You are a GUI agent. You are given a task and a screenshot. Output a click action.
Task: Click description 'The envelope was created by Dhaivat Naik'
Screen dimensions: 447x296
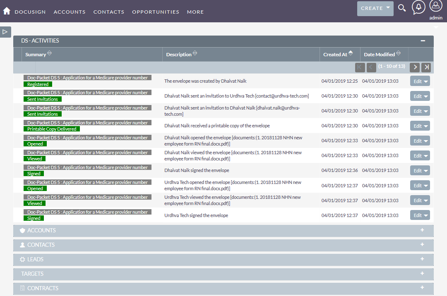205,81
